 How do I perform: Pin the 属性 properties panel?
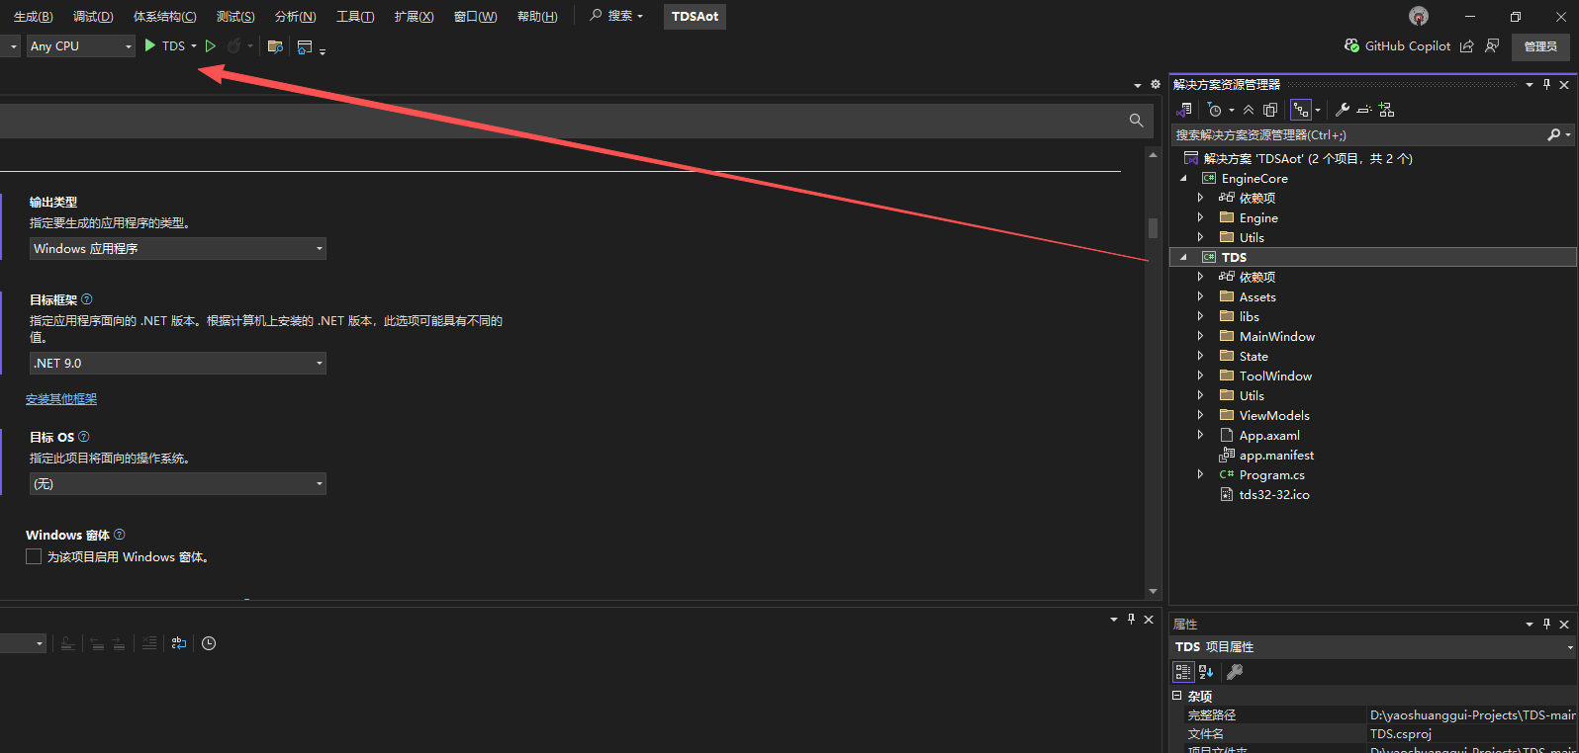coord(1546,624)
